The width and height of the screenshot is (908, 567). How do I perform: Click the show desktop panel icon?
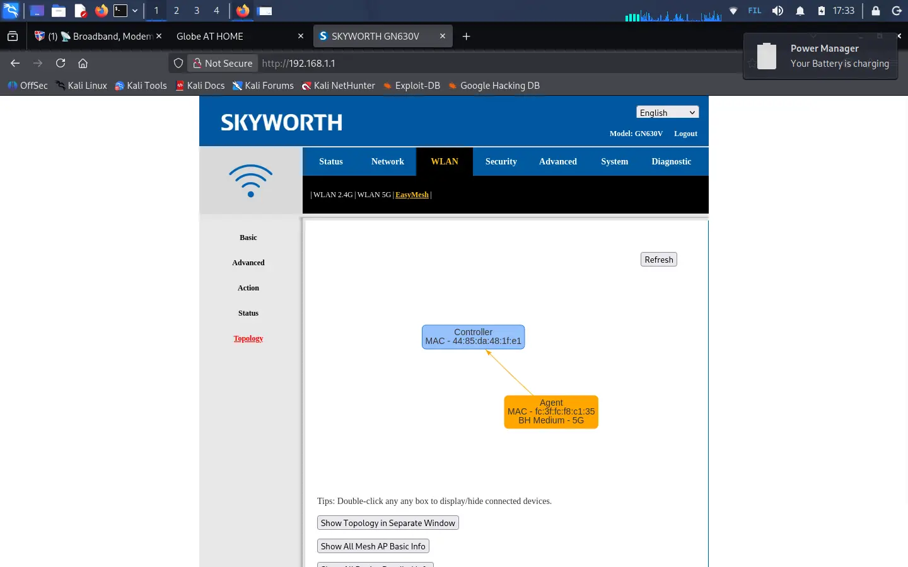pyautogui.click(x=37, y=11)
